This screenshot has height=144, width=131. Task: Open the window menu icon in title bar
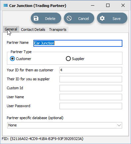[x=6, y=5]
